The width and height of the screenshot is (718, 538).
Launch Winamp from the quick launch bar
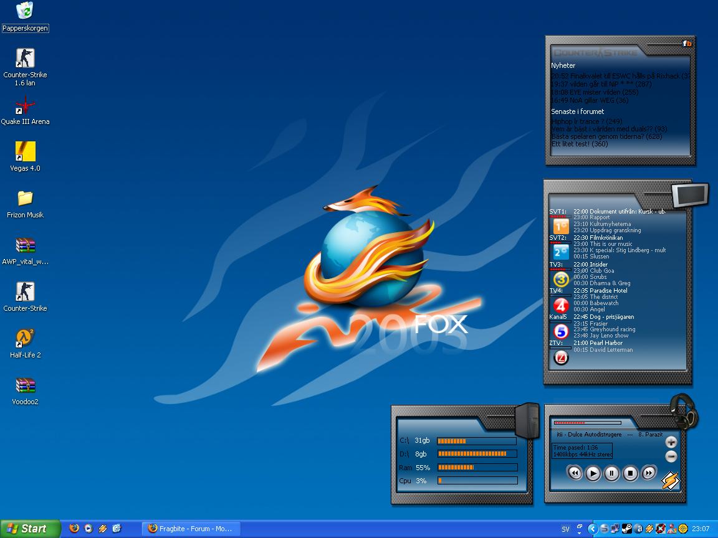(103, 529)
